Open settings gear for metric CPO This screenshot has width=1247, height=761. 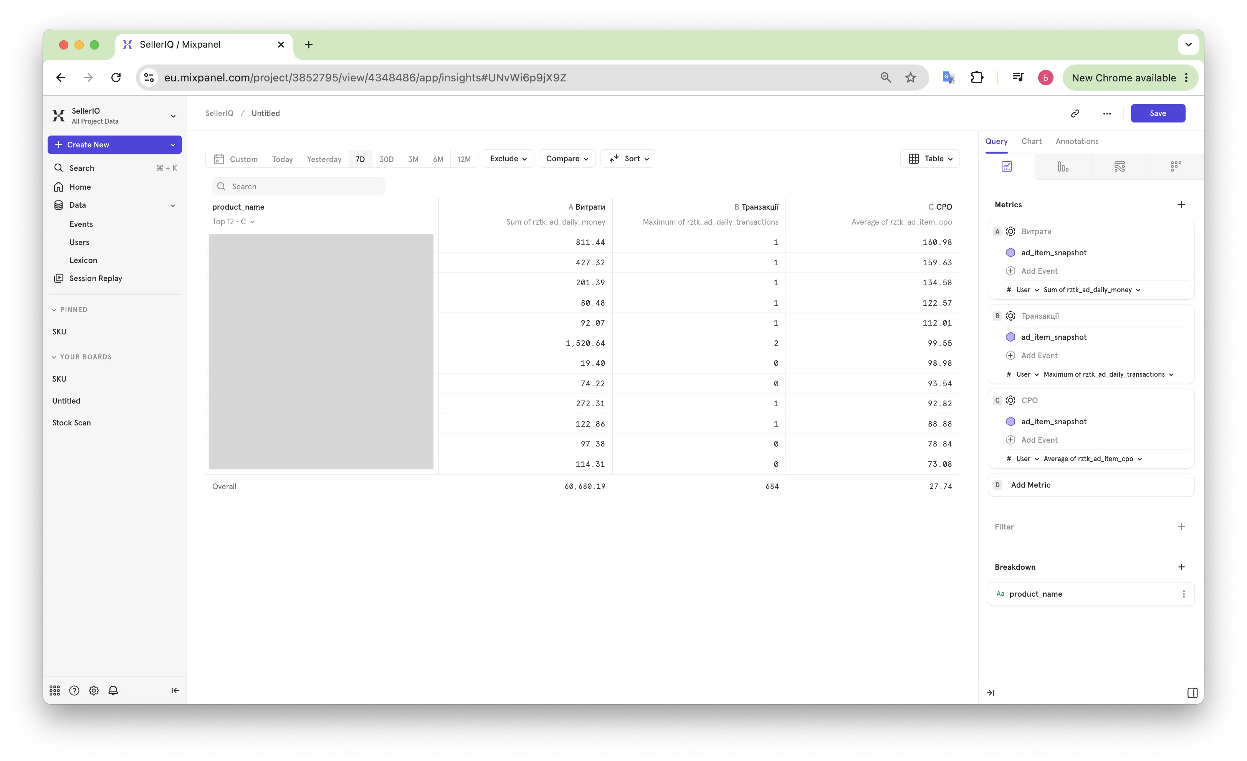pyautogui.click(x=1011, y=400)
